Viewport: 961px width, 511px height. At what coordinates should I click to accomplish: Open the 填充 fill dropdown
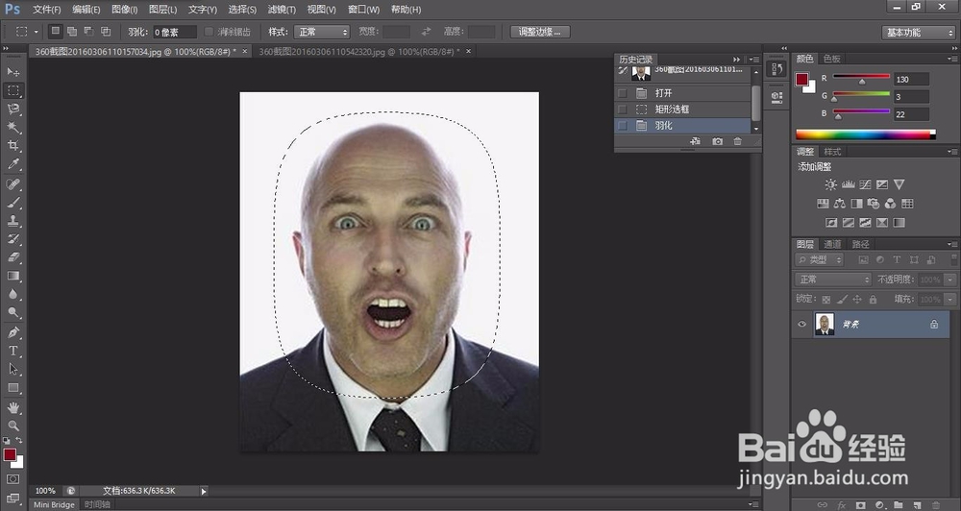click(950, 299)
